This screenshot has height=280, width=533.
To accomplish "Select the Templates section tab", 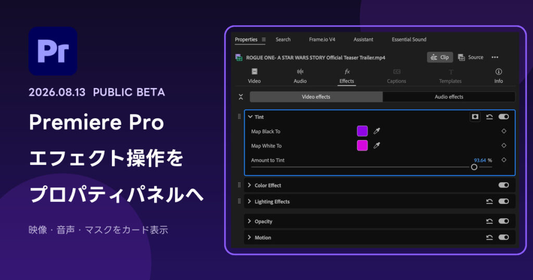I will coord(450,76).
